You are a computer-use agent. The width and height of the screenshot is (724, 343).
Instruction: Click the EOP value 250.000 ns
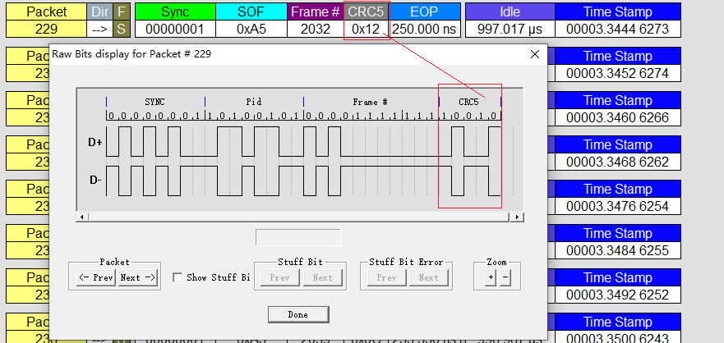tap(424, 29)
